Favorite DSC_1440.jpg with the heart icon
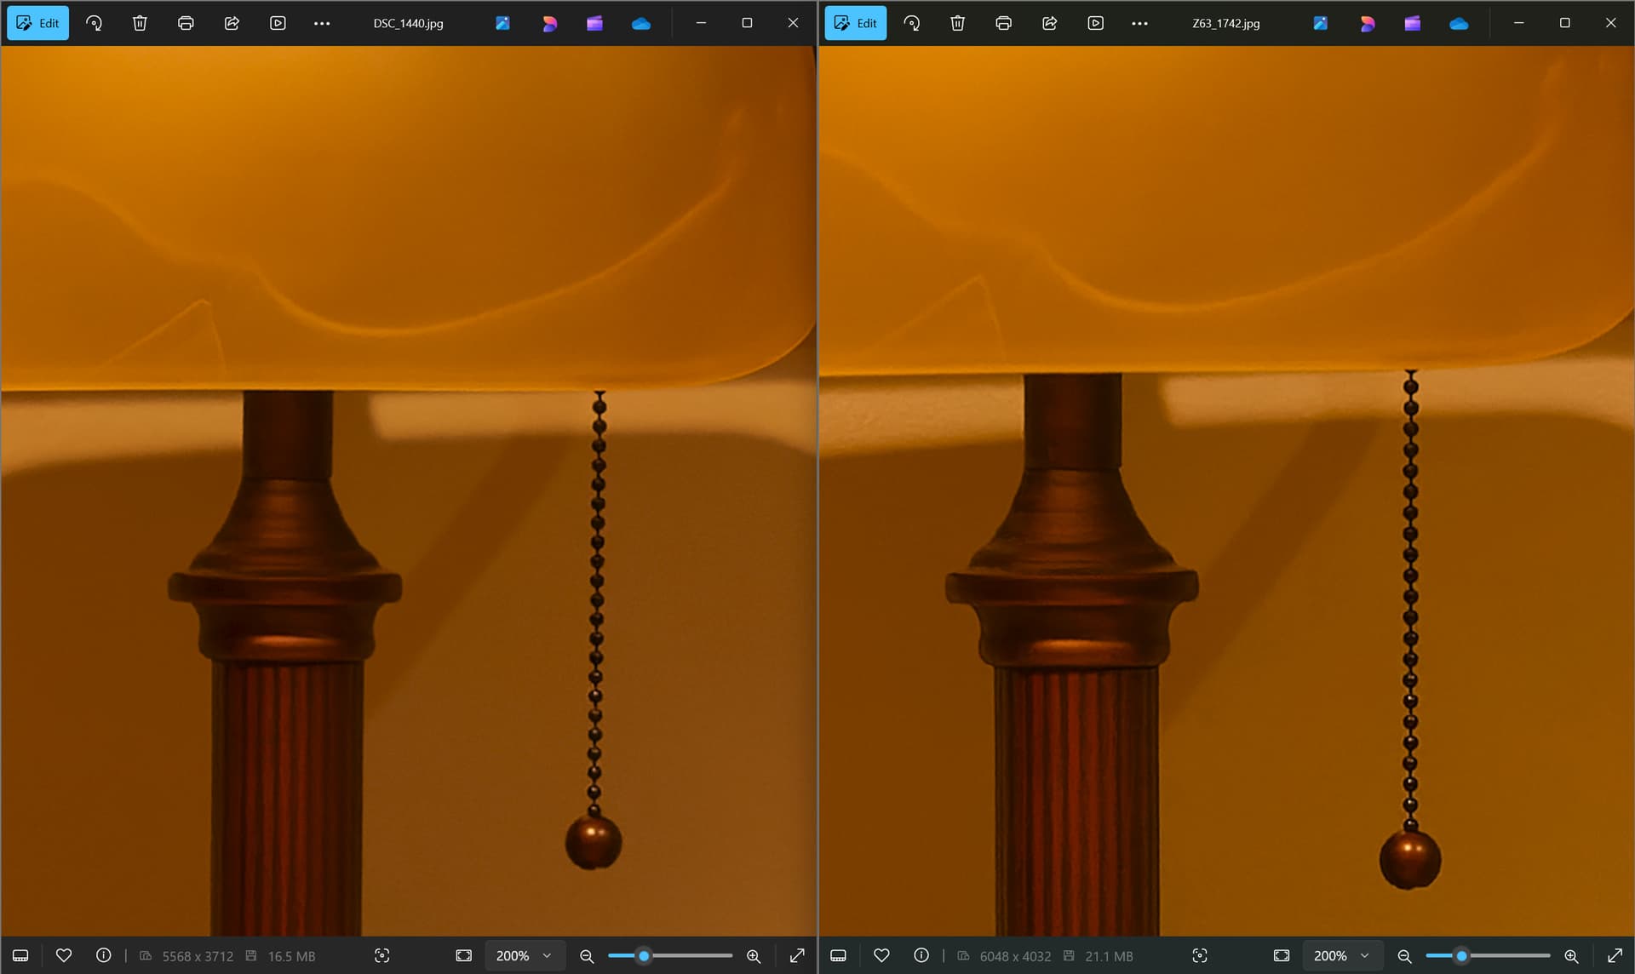 coord(64,955)
